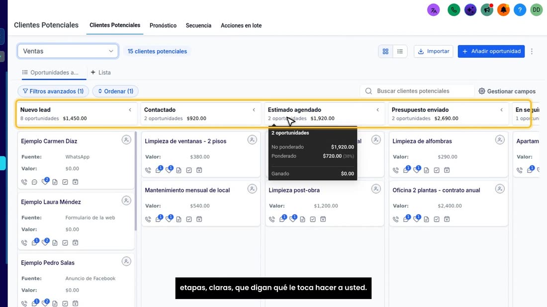Open the orange notifications bell
The image size is (547, 307).
coord(503,10)
